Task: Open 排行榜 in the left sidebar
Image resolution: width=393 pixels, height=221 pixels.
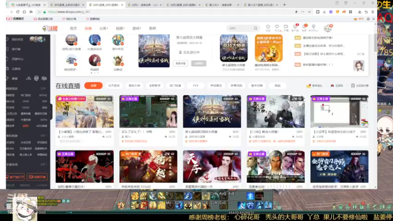Action: pyautogui.click(x=16, y=50)
